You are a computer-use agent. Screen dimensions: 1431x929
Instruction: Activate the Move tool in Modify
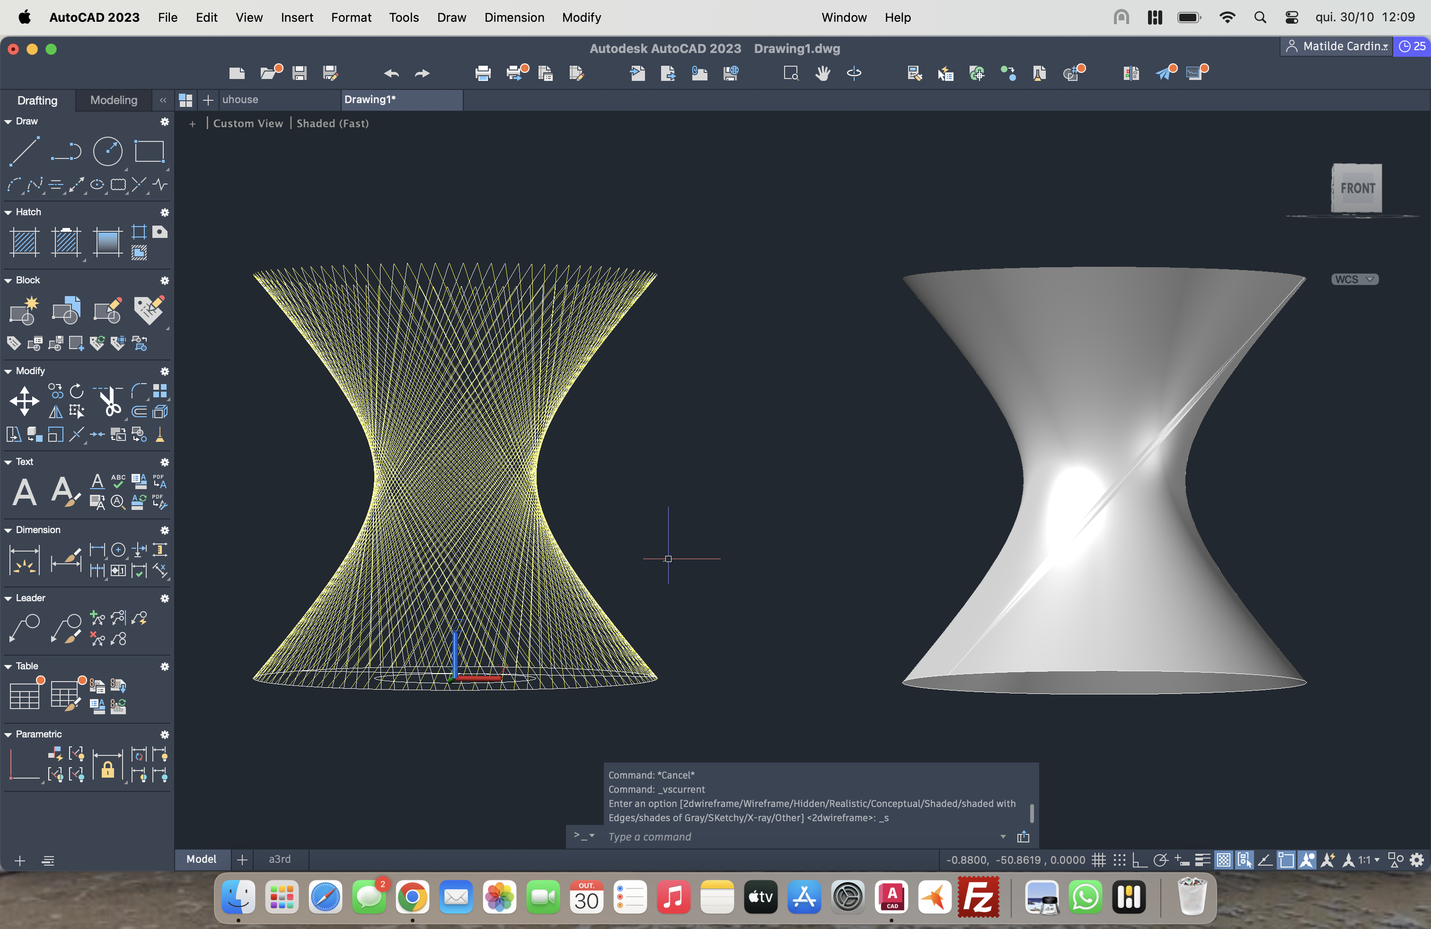coord(24,401)
